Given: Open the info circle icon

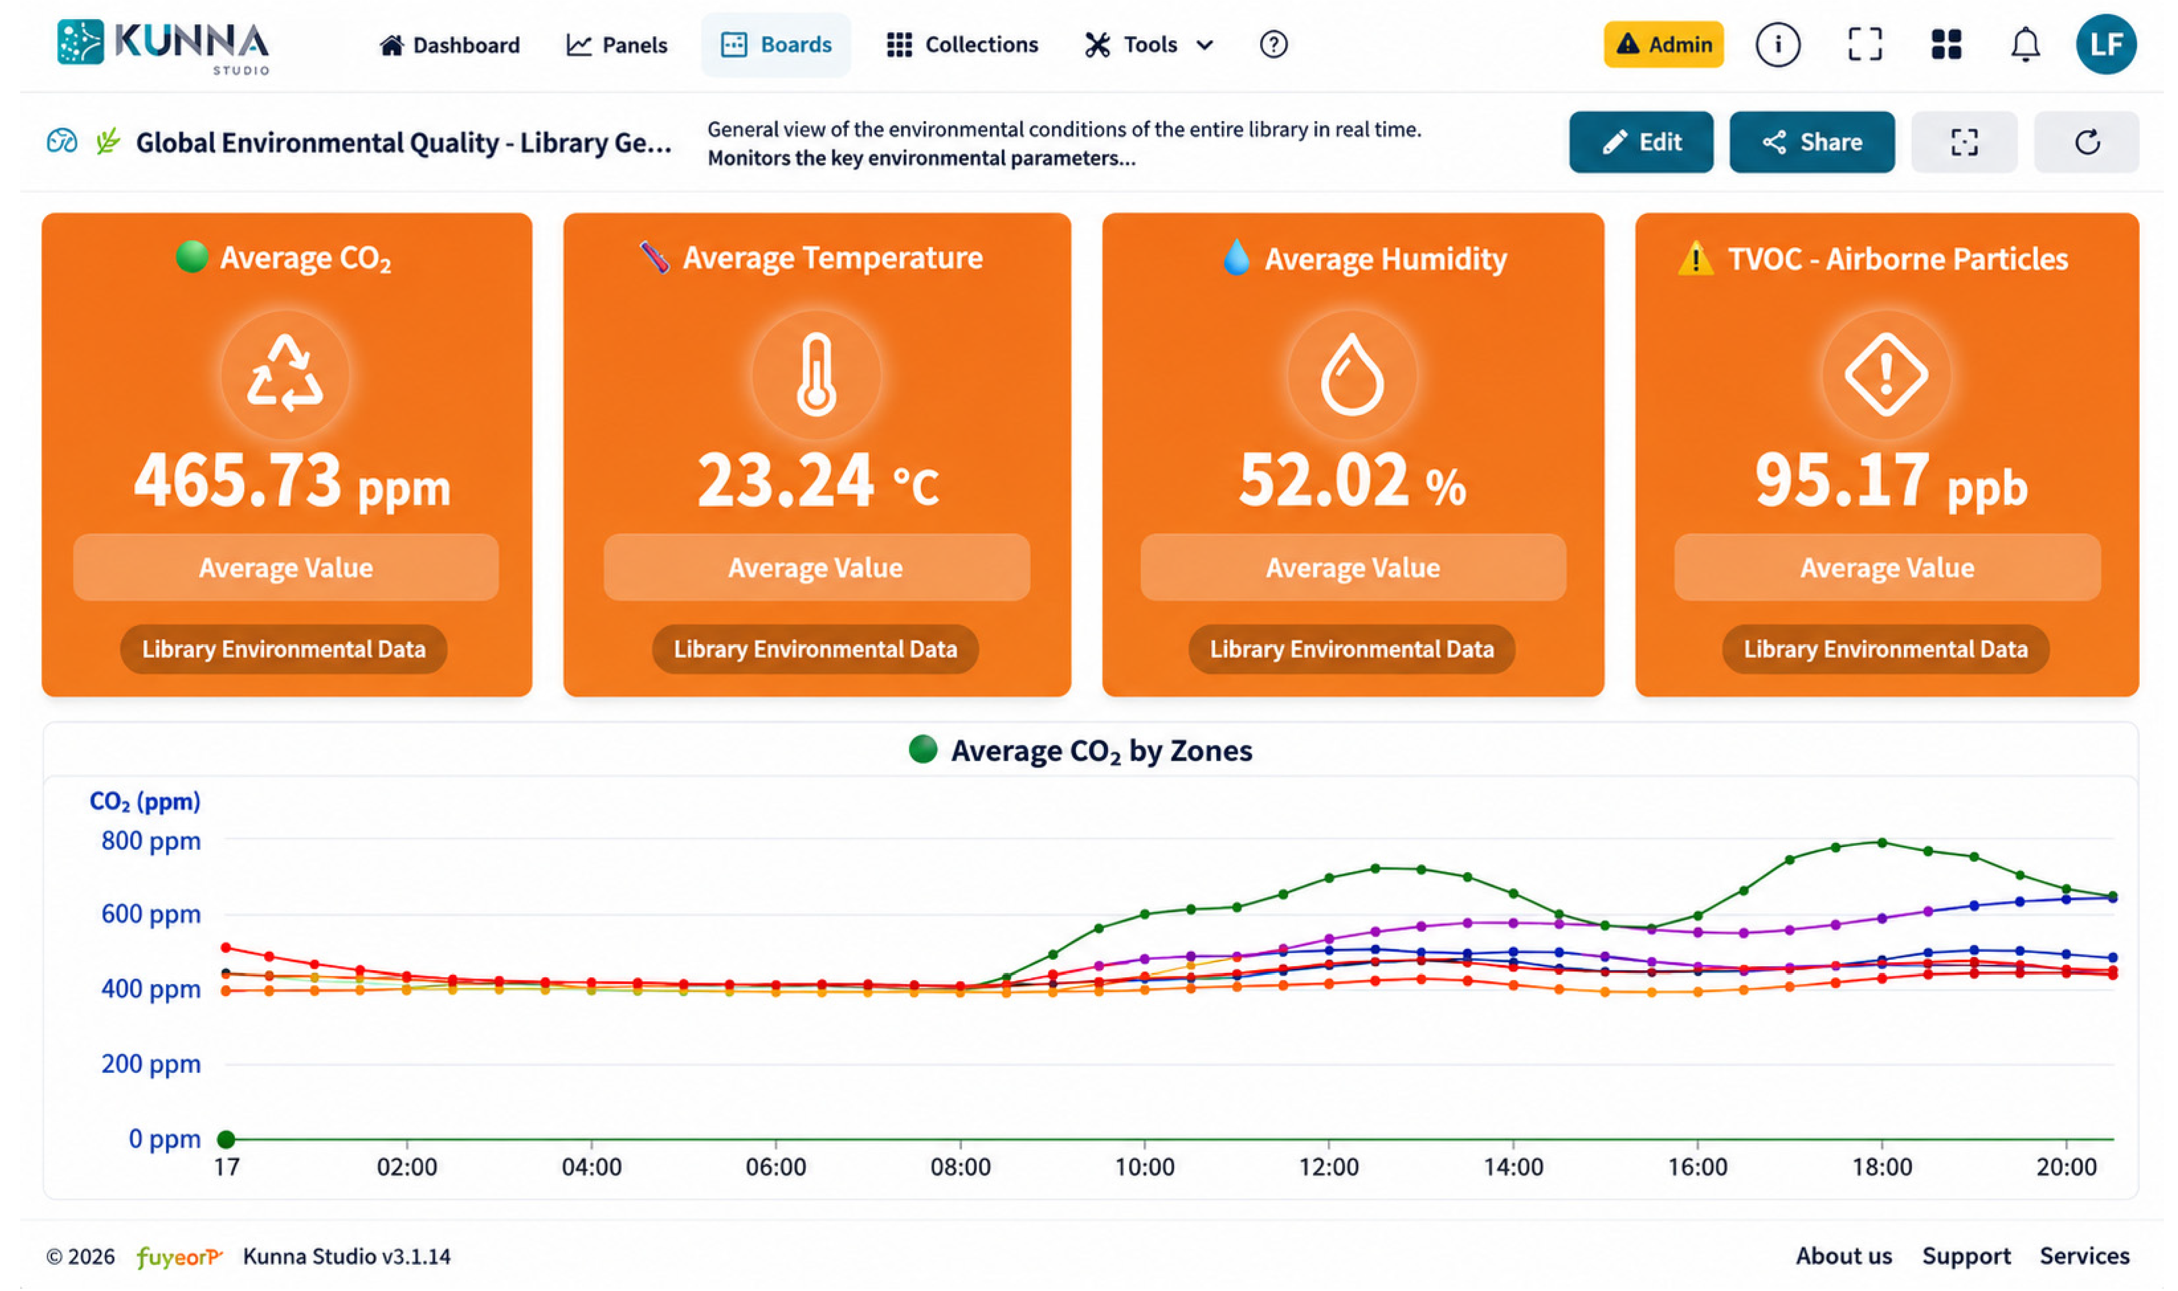Looking at the screenshot, I should tap(1777, 44).
